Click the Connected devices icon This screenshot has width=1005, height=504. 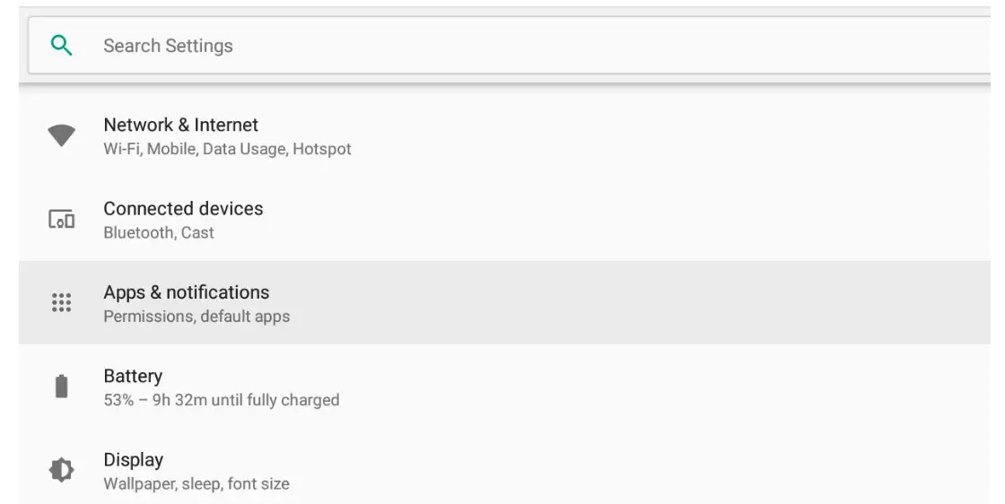[61, 219]
